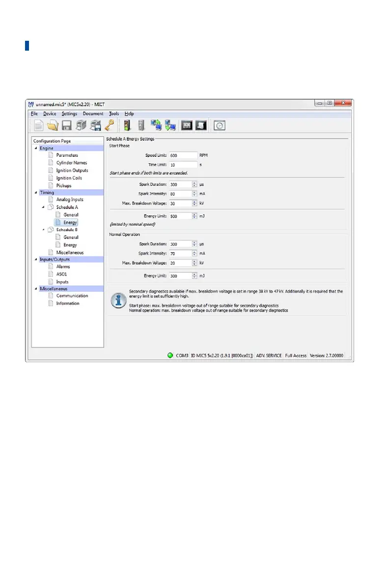Select General under Schedule B
This screenshot has height=585, width=390.
click(71, 237)
